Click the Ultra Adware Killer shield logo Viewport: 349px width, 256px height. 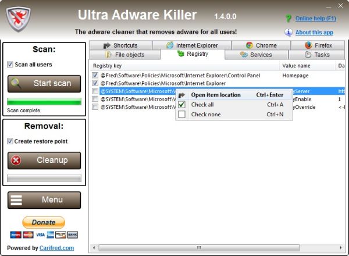[18, 19]
